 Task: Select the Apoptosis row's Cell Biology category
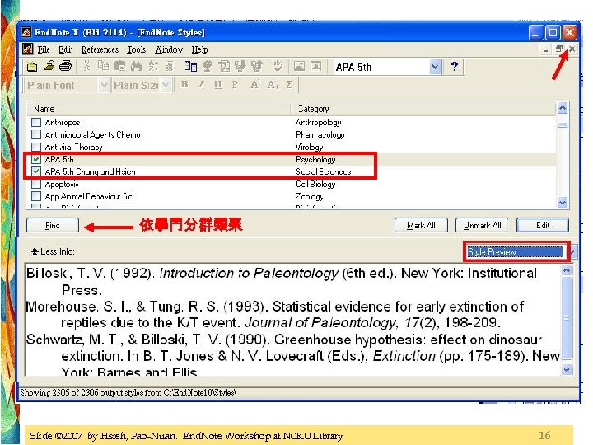tap(315, 185)
